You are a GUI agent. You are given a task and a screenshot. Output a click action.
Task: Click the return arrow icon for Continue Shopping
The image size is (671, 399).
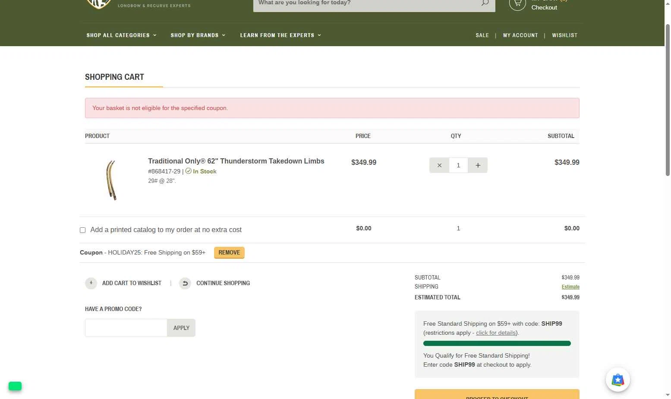point(185,283)
